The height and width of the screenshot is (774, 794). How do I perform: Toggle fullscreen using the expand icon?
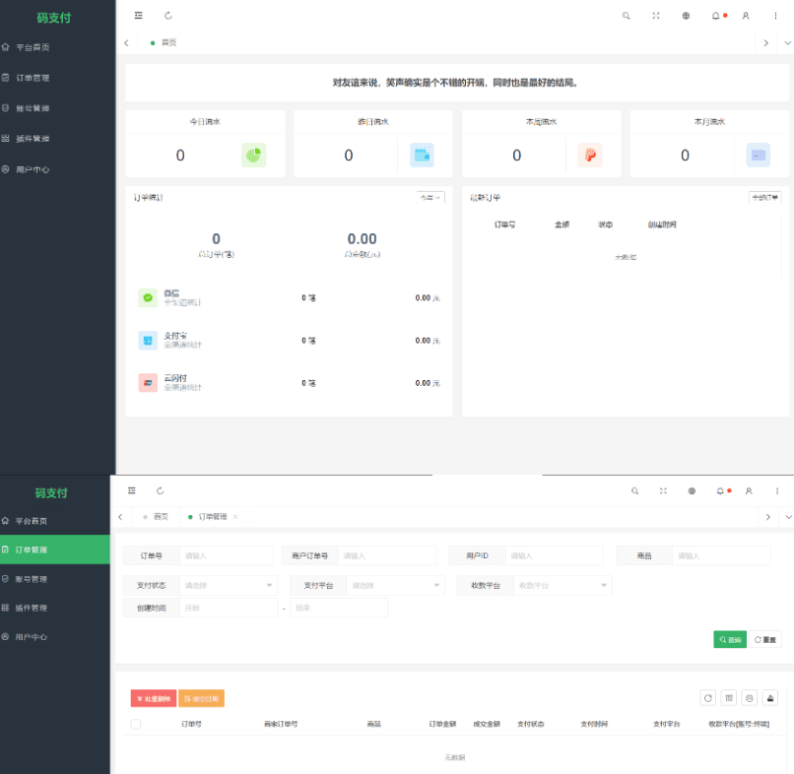(x=656, y=17)
